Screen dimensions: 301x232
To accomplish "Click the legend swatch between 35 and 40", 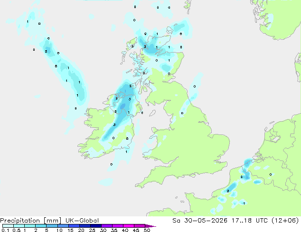I will coord(118,226).
